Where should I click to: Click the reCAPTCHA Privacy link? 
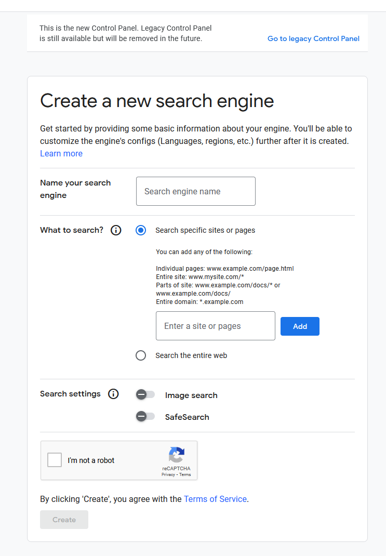coord(168,474)
